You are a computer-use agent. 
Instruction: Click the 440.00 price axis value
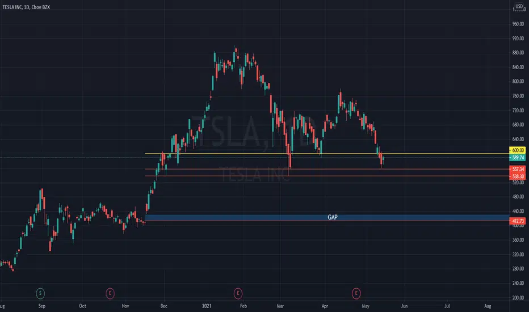click(518, 211)
